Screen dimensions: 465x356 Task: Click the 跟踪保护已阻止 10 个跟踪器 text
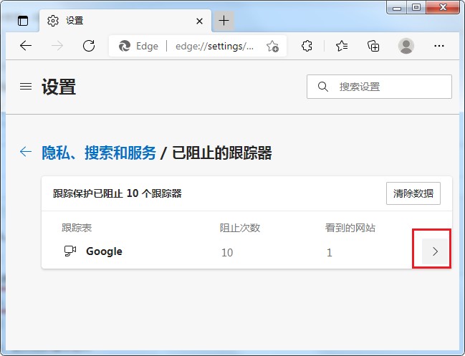click(117, 193)
